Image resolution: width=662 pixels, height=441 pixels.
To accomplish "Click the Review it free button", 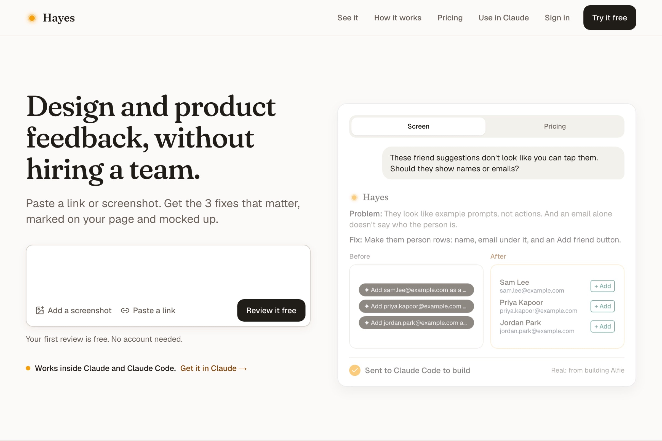I will 271,310.
